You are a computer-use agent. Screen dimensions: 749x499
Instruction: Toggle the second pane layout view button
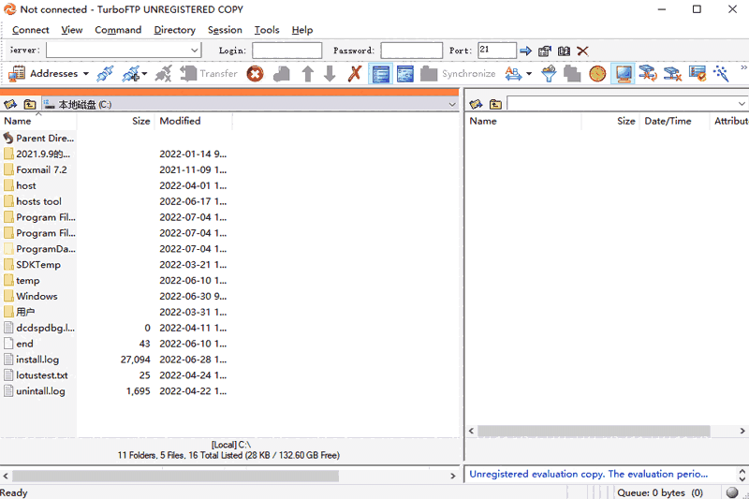(x=405, y=73)
